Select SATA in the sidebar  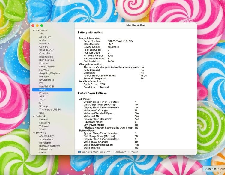coord(42,99)
